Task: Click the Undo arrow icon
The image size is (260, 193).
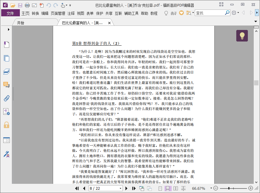Action: coord(49,5)
